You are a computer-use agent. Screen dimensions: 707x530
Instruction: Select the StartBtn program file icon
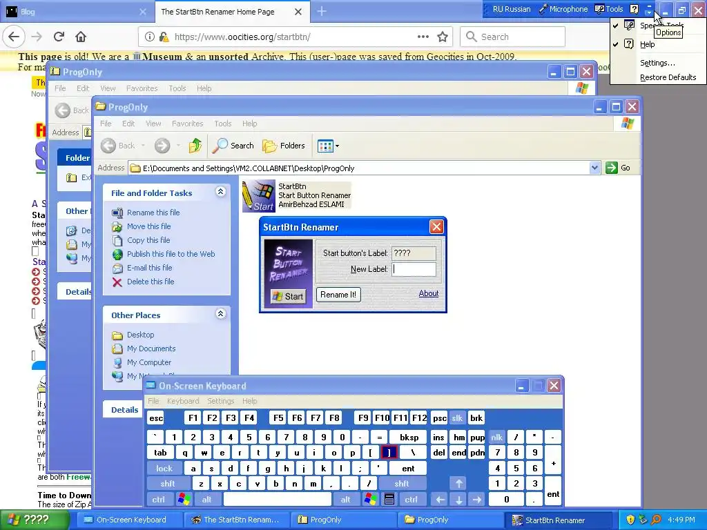[x=259, y=196]
